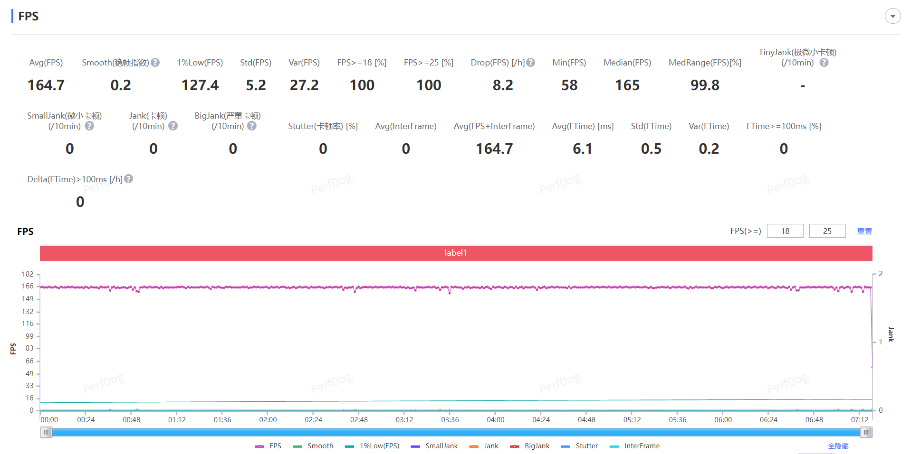Viewport: 911px width, 454px height.
Task: Click help icon beside Drop(FPS) [/h]
Action: [x=531, y=63]
